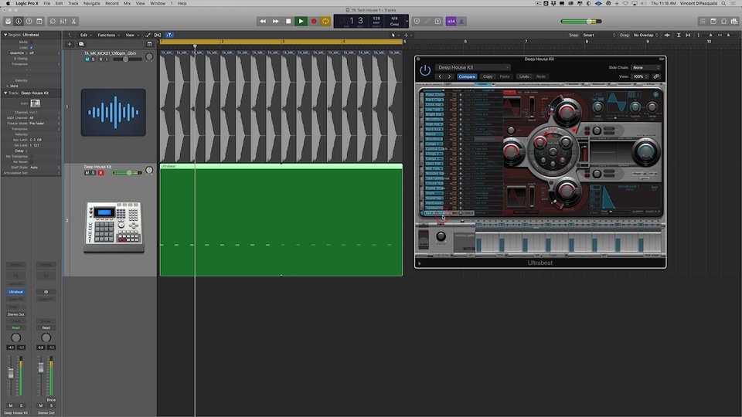
Task: Open the Loop Browser button
Action: 723,22
